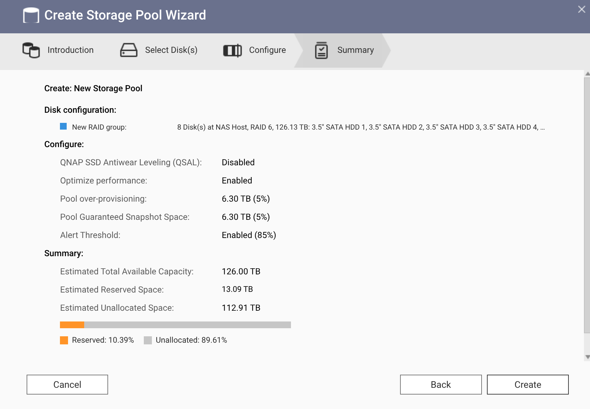Screen dimensions: 590x409
Task: Click the 'Create Storage Pool Wizard' title text
Action: [x=125, y=15]
